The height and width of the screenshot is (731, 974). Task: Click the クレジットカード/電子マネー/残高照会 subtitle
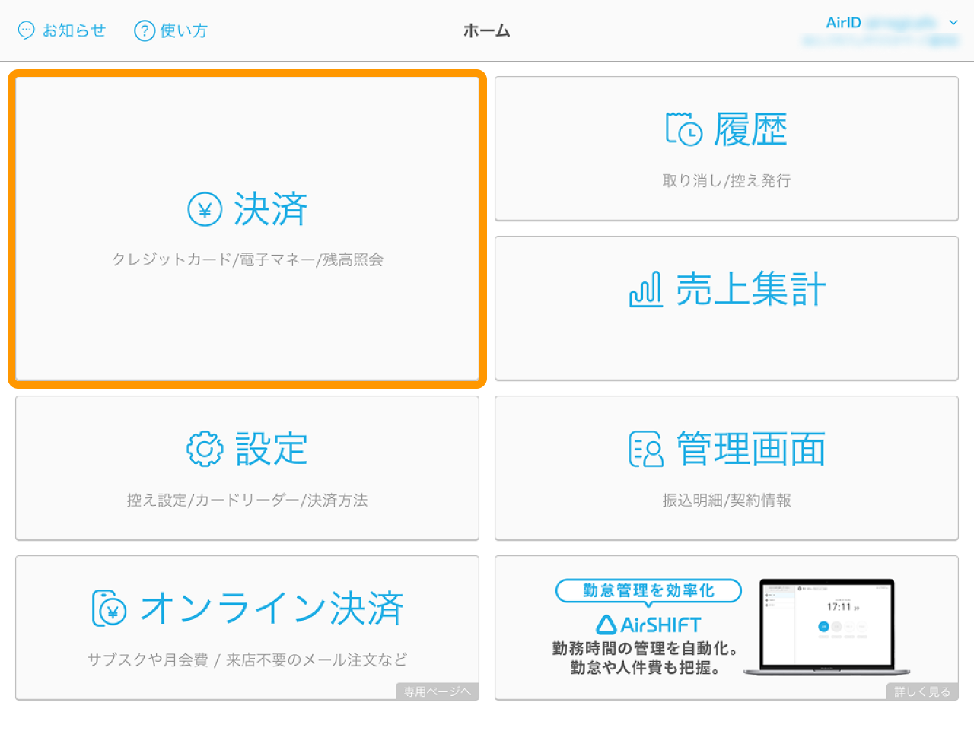pyautogui.click(x=247, y=259)
